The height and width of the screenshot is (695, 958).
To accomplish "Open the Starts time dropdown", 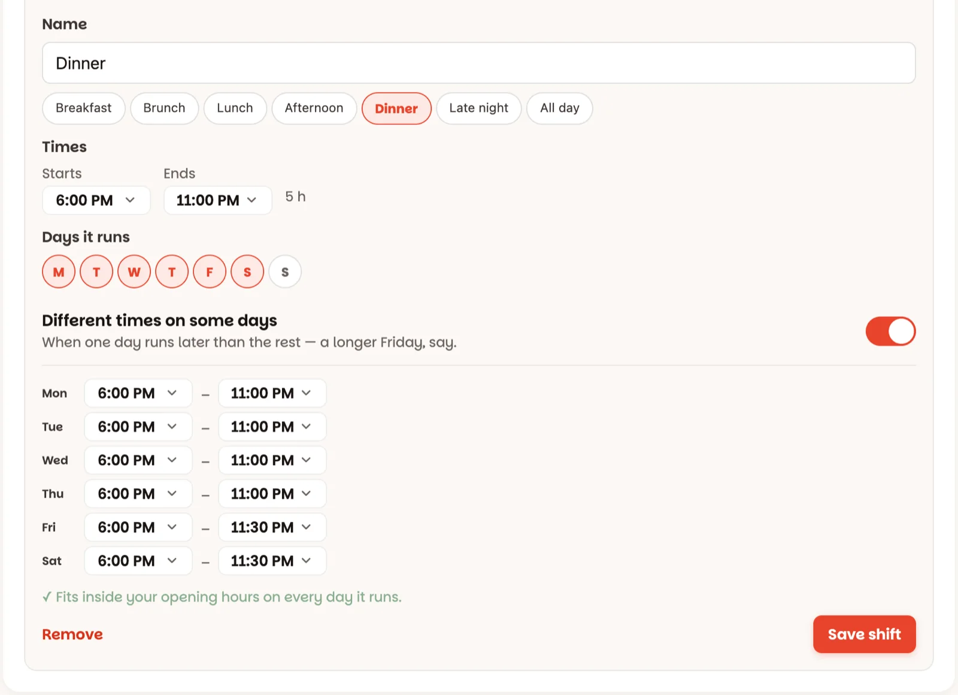I will (96, 200).
